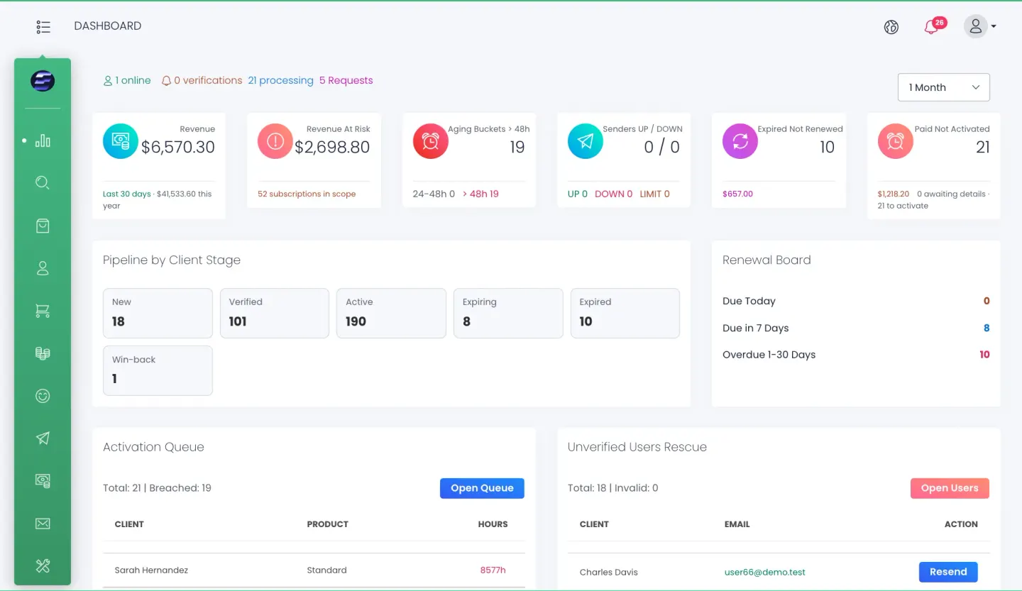Expand the user avatar account menu
Viewport: 1022px width, 591px height.
pos(979,26)
